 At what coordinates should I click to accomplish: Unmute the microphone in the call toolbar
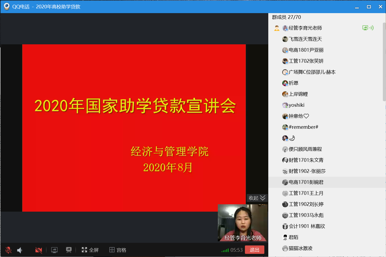(8, 250)
